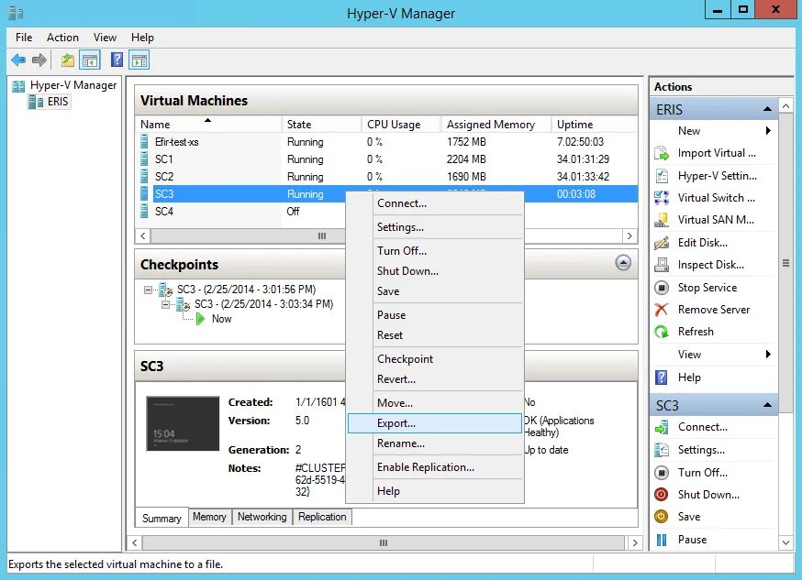Click Hyper-V Settings action icon
Screen dimensions: 802x580
662,176
